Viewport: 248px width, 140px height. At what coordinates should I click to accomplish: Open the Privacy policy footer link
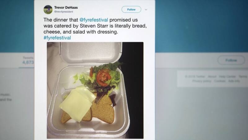click(202, 81)
